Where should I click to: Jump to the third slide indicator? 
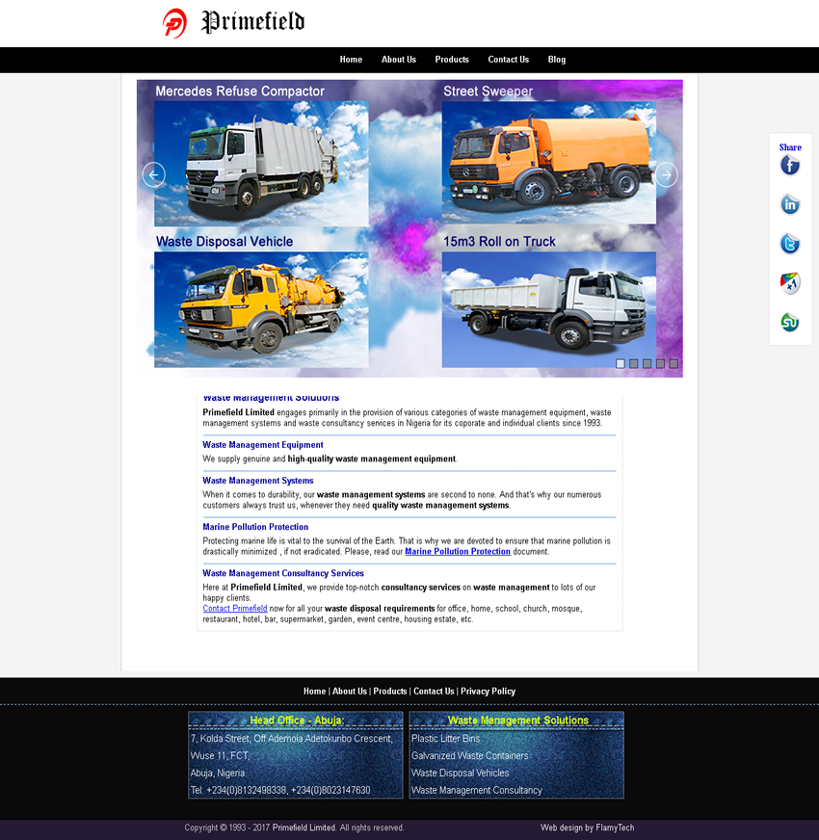tap(647, 363)
